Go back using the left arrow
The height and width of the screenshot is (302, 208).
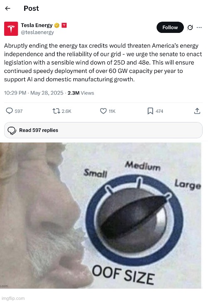8,8
